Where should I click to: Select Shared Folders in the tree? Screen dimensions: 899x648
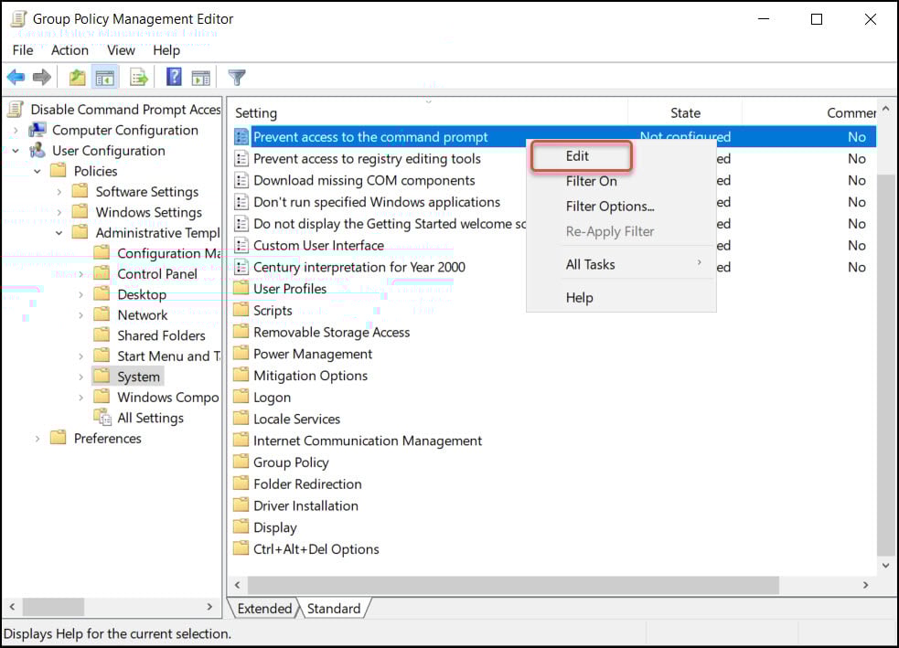[x=161, y=335]
